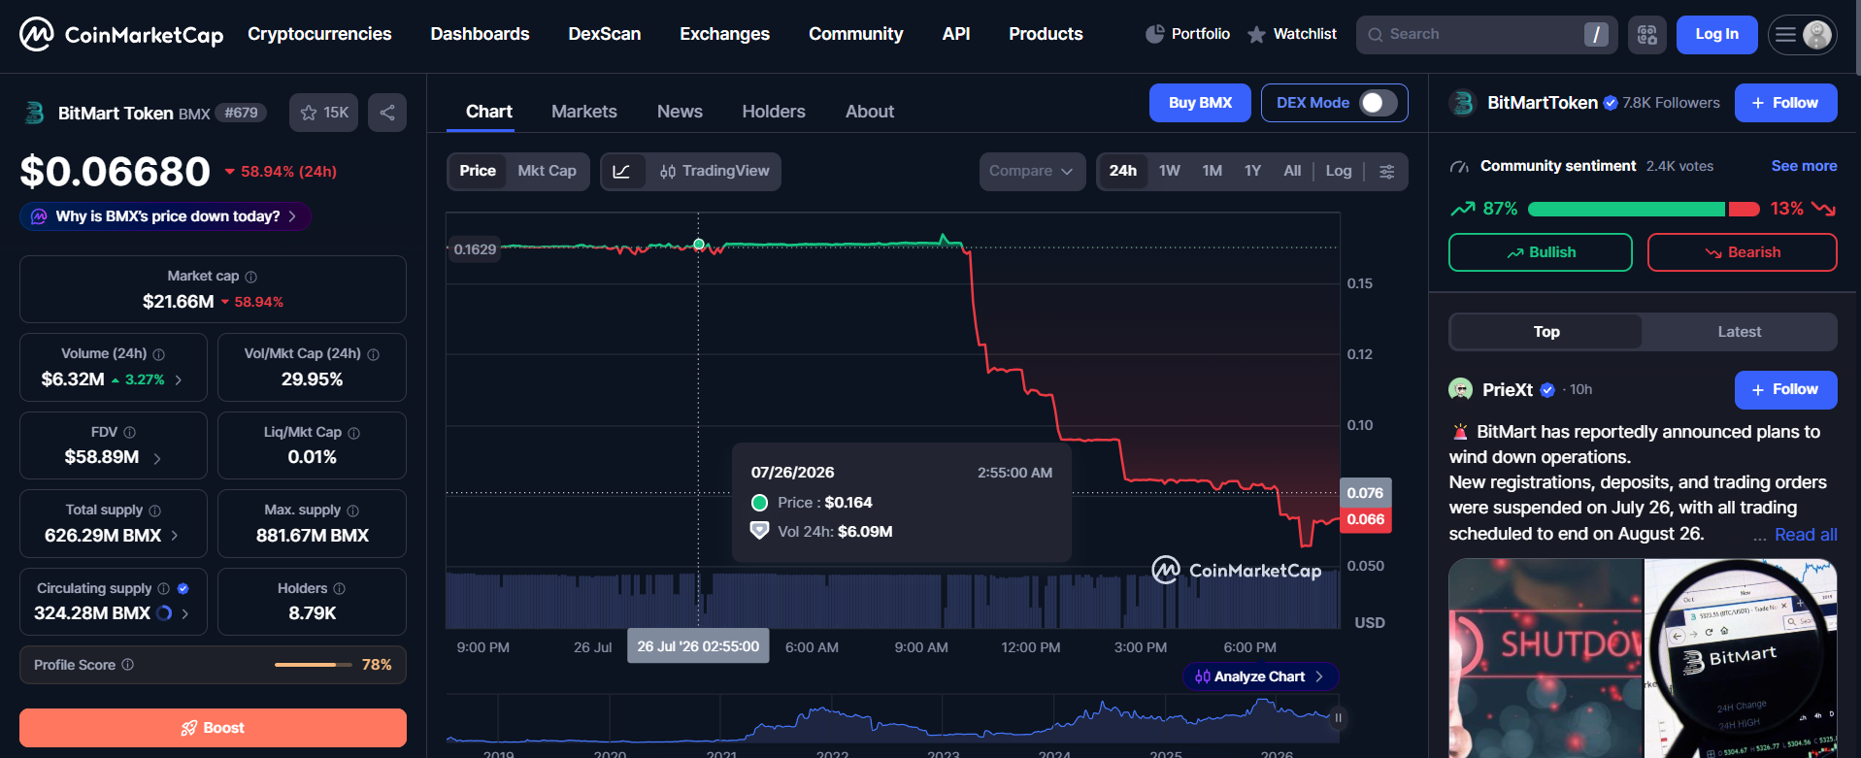Click BitMartToken verified badge

coord(1611,103)
